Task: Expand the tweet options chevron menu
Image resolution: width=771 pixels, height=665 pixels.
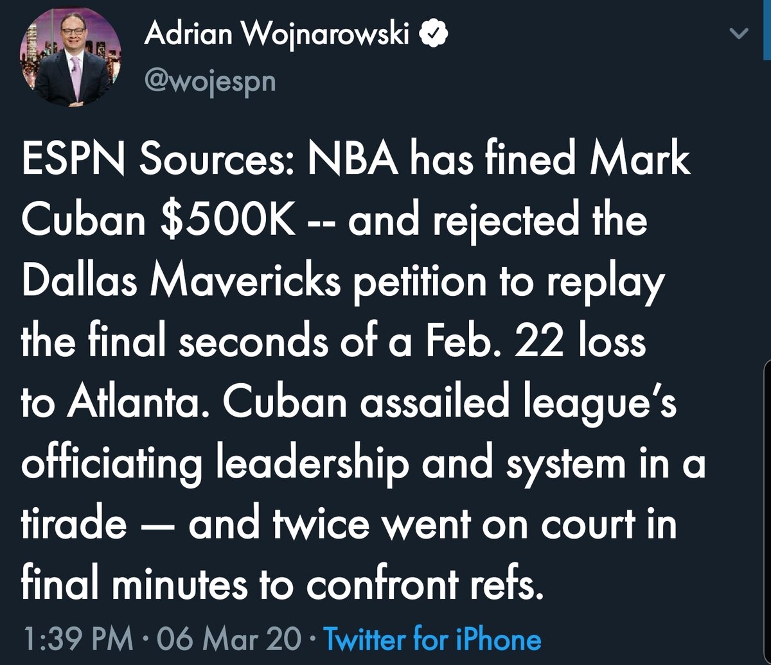Action: (740, 35)
